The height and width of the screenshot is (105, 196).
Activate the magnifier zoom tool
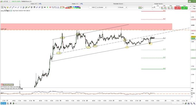point(5,7)
